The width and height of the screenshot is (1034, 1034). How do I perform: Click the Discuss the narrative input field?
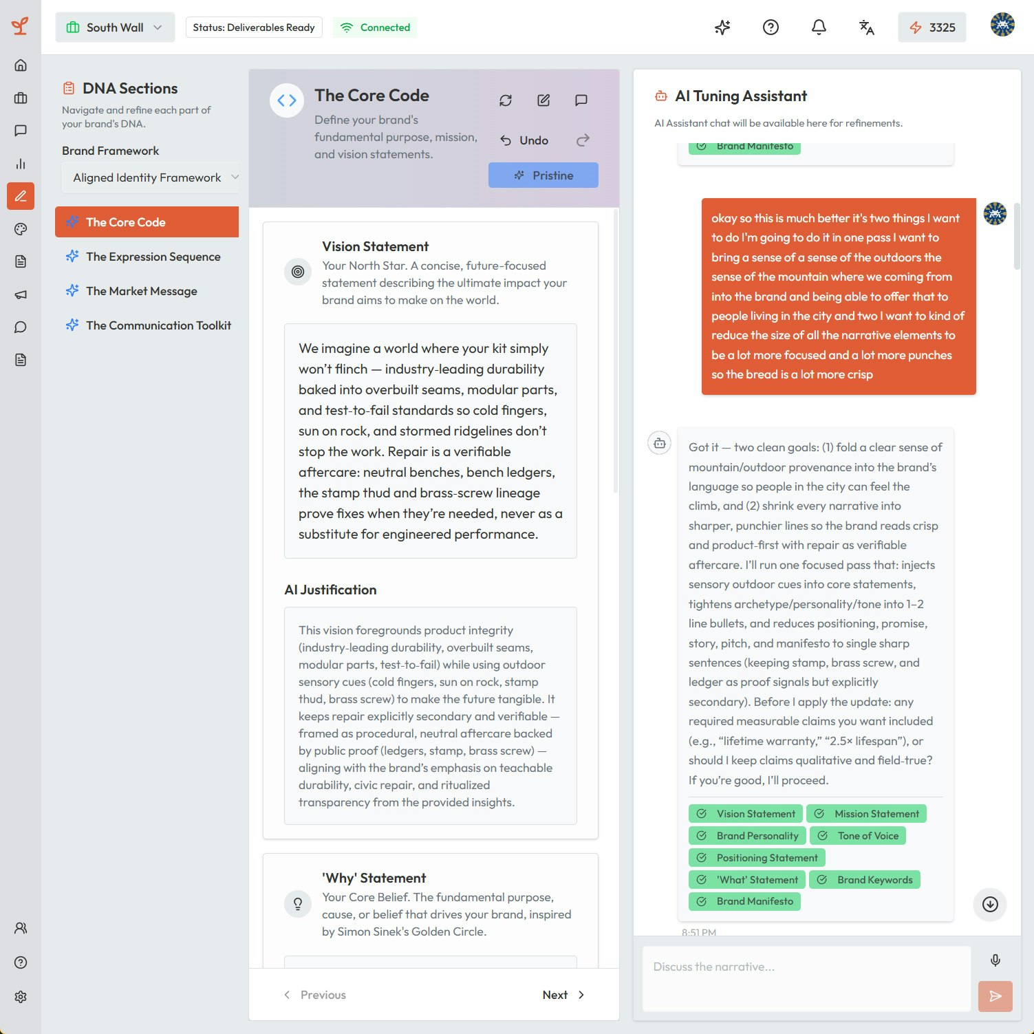806,978
